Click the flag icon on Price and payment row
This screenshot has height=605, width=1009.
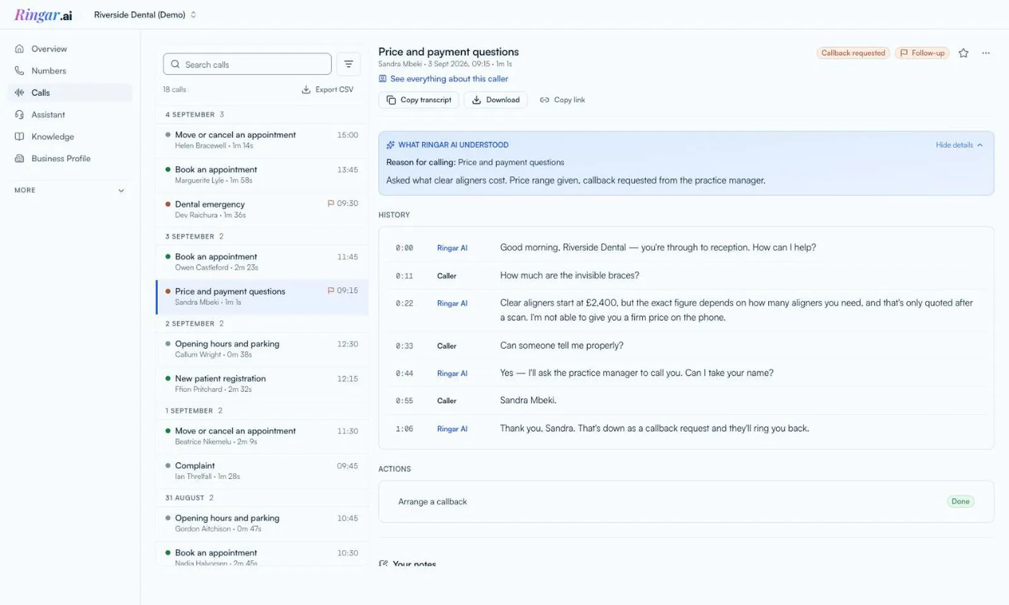tap(330, 291)
